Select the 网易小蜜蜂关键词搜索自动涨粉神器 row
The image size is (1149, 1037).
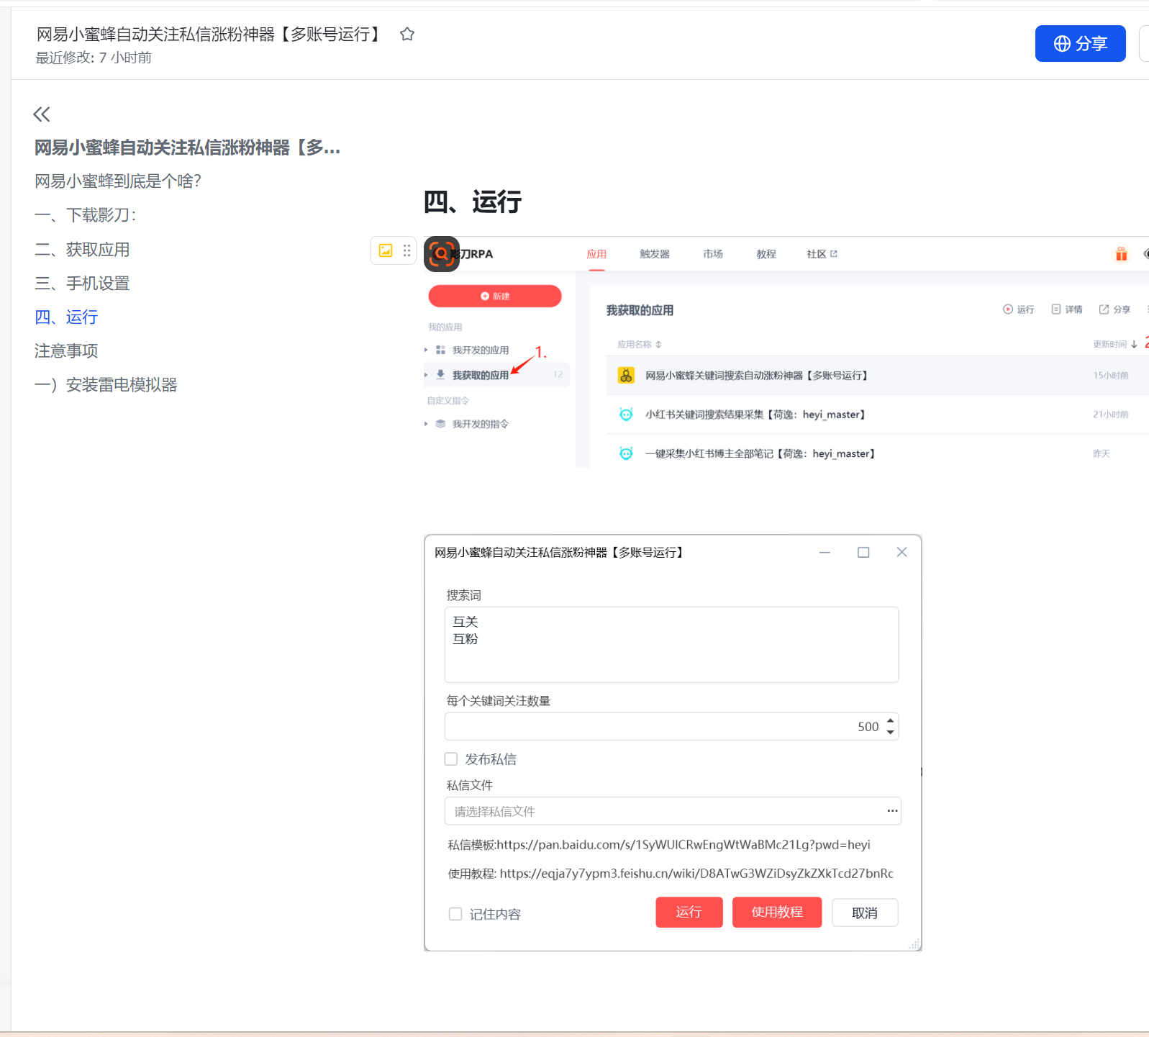tap(877, 375)
